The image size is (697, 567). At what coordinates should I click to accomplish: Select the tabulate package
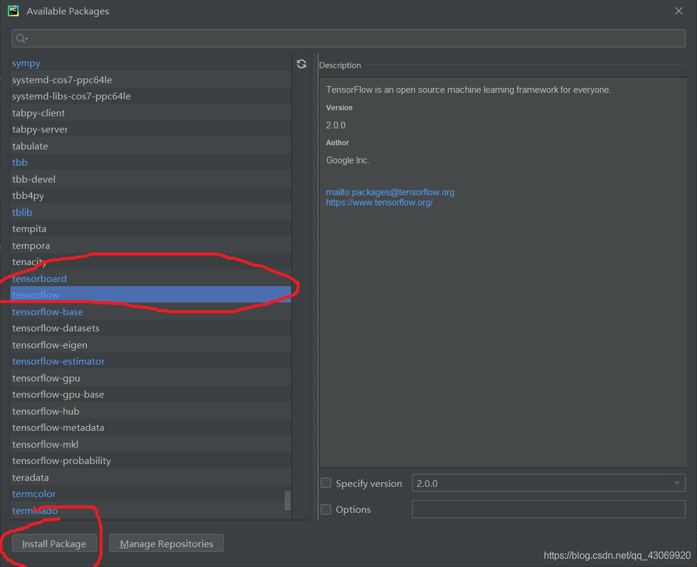pyautogui.click(x=151, y=146)
